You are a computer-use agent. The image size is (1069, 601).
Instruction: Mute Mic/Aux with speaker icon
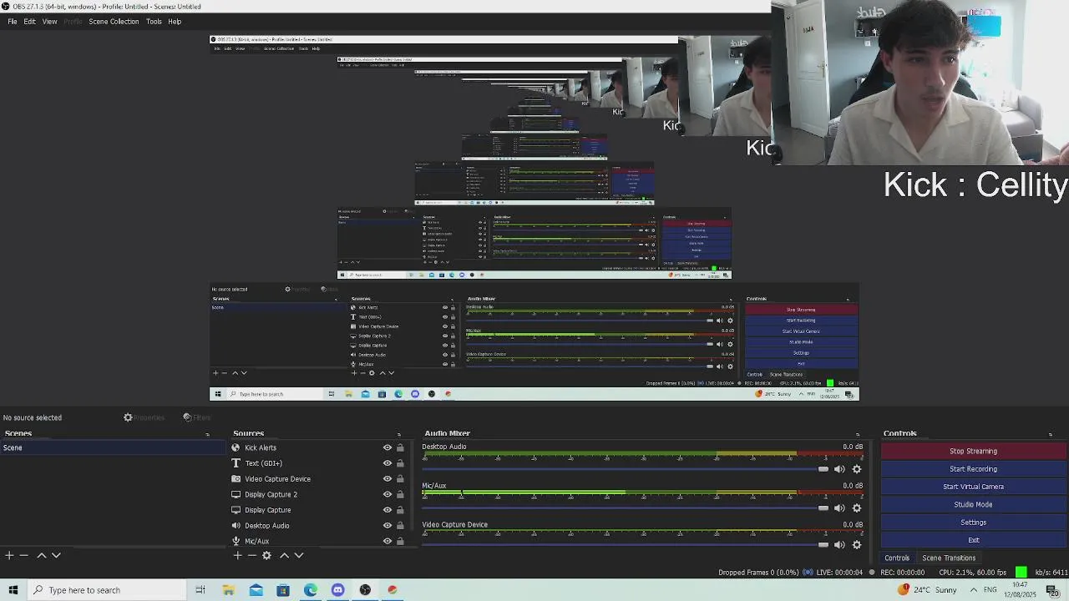[839, 508]
